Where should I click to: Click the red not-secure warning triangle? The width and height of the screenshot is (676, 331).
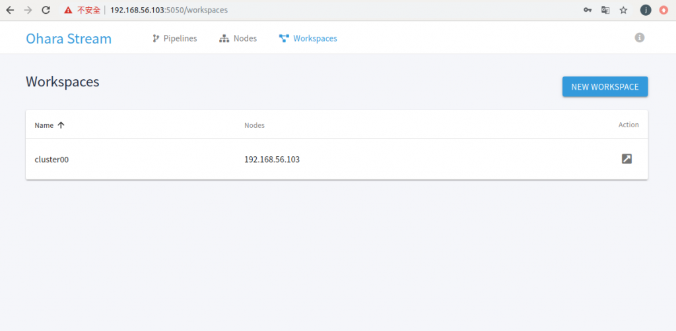68,10
